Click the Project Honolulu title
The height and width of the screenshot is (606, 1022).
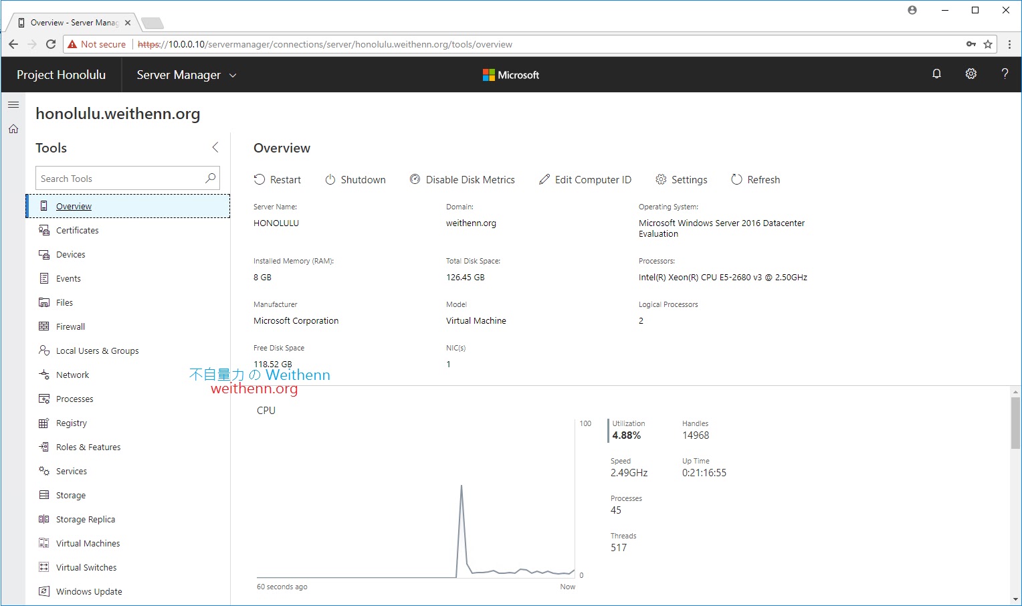[x=61, y=75]
